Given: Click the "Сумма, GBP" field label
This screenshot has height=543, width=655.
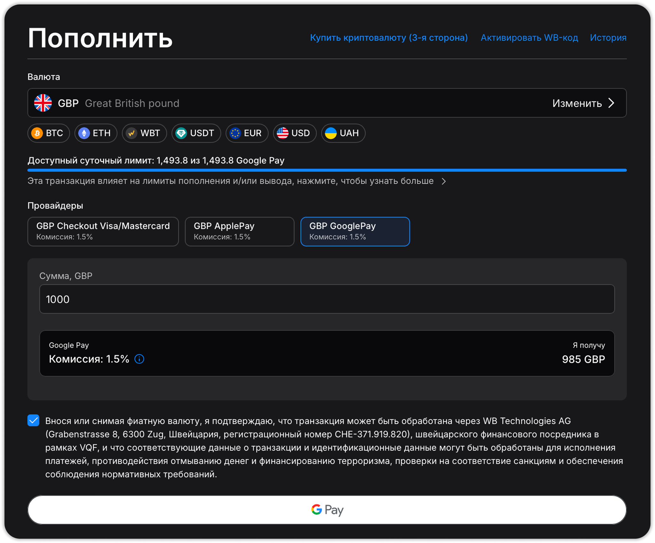Looking at the screenshot, I should coord(66,276).
